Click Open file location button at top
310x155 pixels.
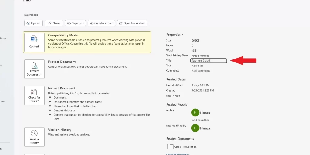point(132,23)
